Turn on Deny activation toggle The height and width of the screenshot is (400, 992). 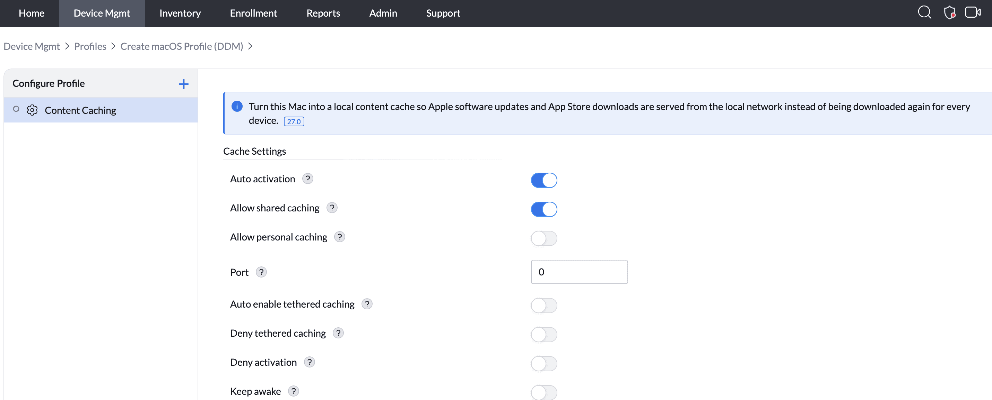pyautogui.click(x=544, y=363)
